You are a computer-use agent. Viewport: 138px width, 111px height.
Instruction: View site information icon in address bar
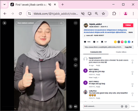point(30,14)
